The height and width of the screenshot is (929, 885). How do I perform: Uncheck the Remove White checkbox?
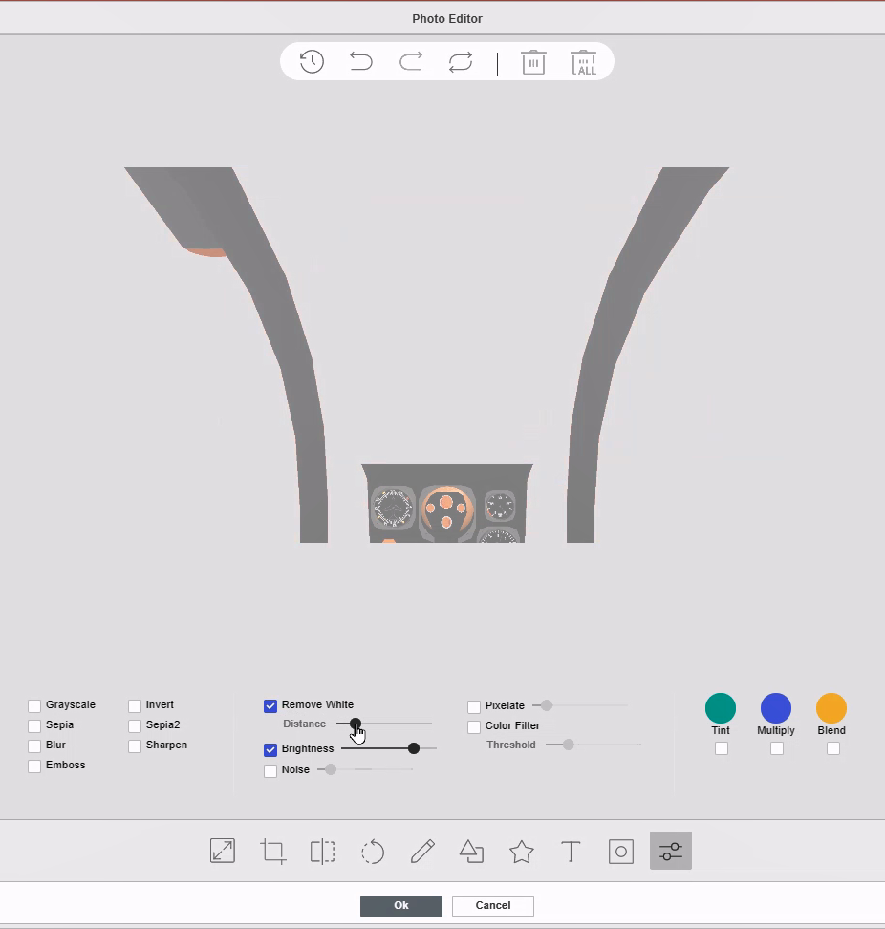pos(270,705)
